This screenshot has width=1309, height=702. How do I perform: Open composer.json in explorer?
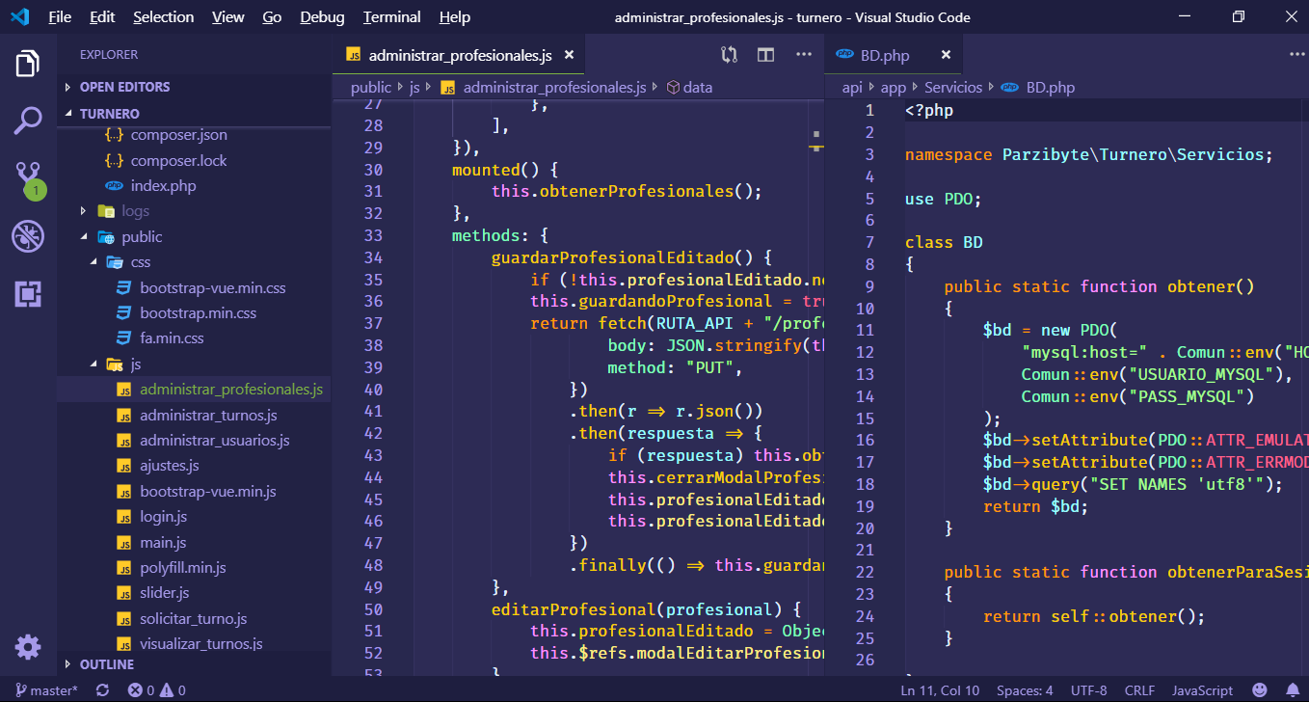coord(178,135)
